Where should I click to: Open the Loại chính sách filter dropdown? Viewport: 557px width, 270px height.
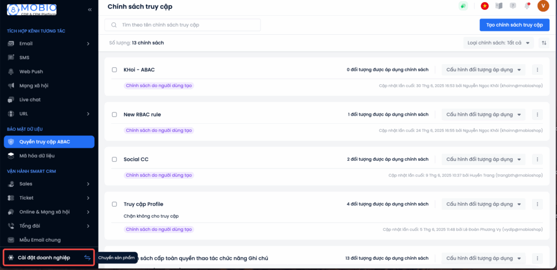tap(498, 43)
